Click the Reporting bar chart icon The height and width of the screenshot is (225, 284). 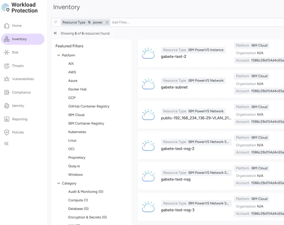click(x=7, y=119)
